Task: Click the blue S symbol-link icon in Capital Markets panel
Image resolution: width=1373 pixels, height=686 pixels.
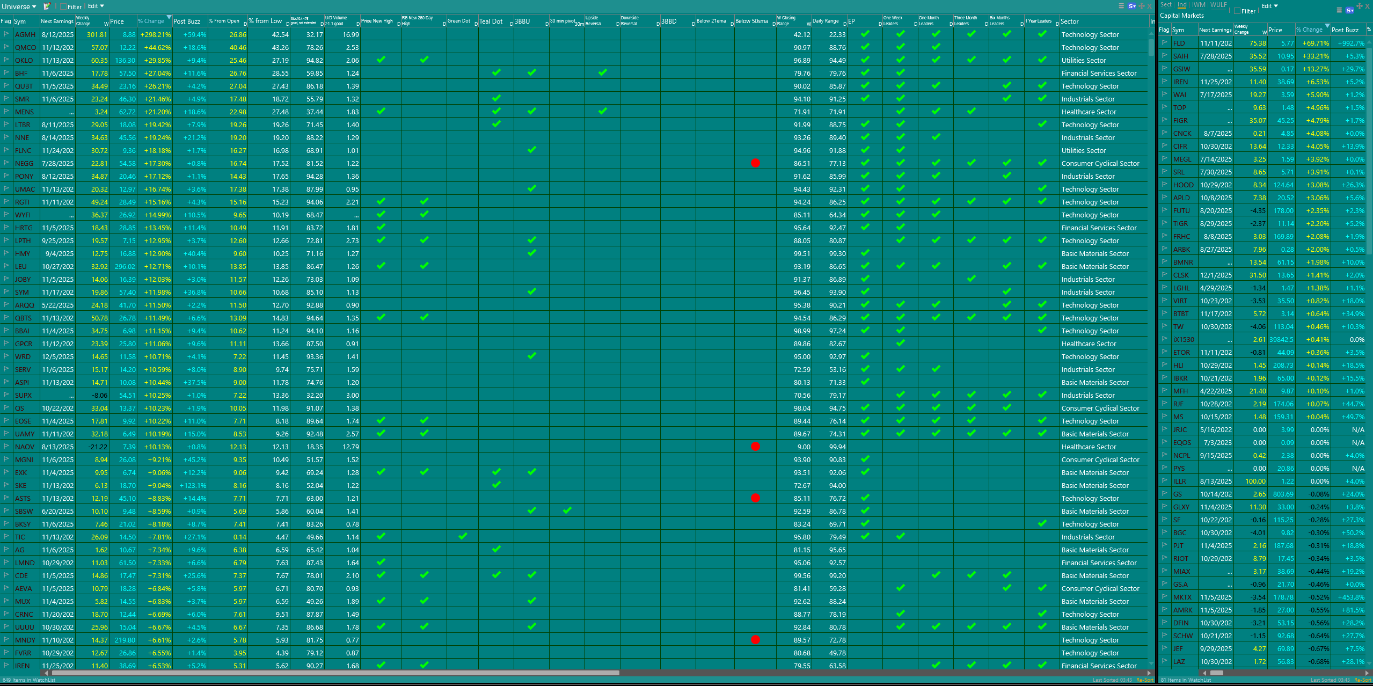Action: pos(1349,10)
